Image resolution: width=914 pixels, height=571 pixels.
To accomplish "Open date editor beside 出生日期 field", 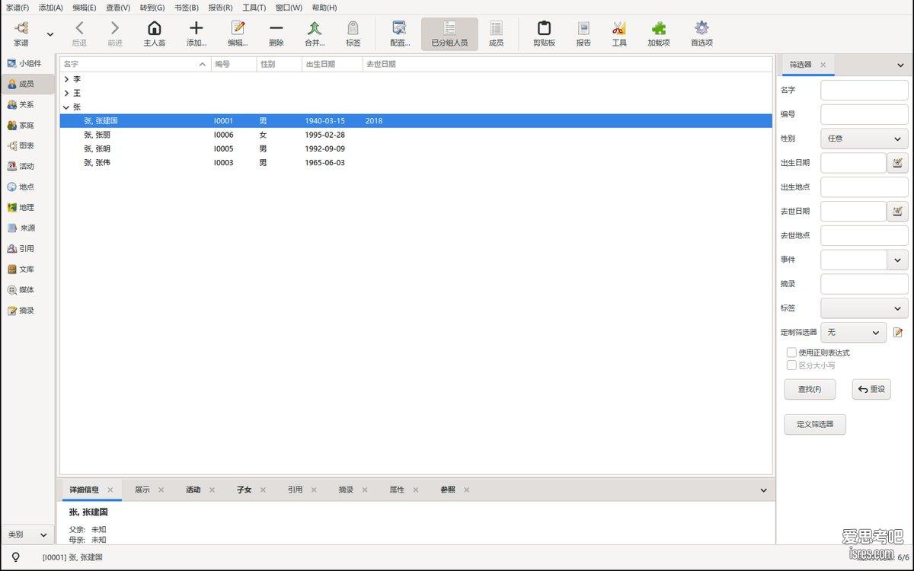I will pyautogui.click(x=897, y=163).
